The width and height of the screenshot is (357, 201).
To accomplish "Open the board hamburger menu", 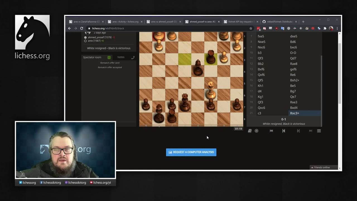I will pyautogui.click(x=319, y=131).
